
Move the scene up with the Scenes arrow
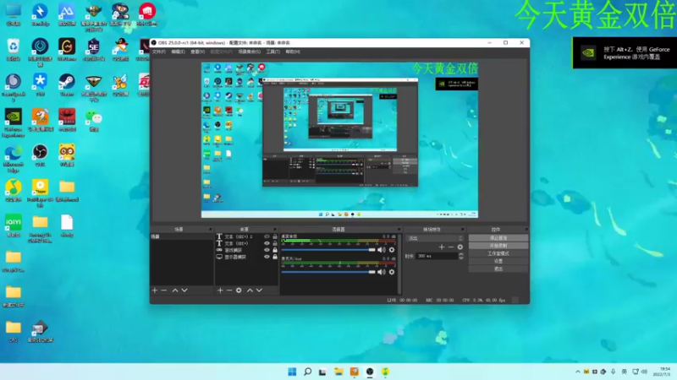(175, 290)
